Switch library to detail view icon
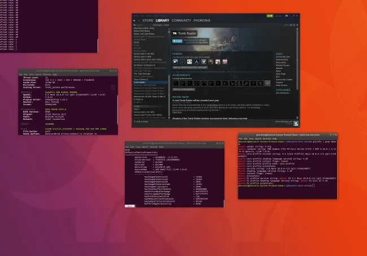367x256 pixels. [x=291, y=25]
